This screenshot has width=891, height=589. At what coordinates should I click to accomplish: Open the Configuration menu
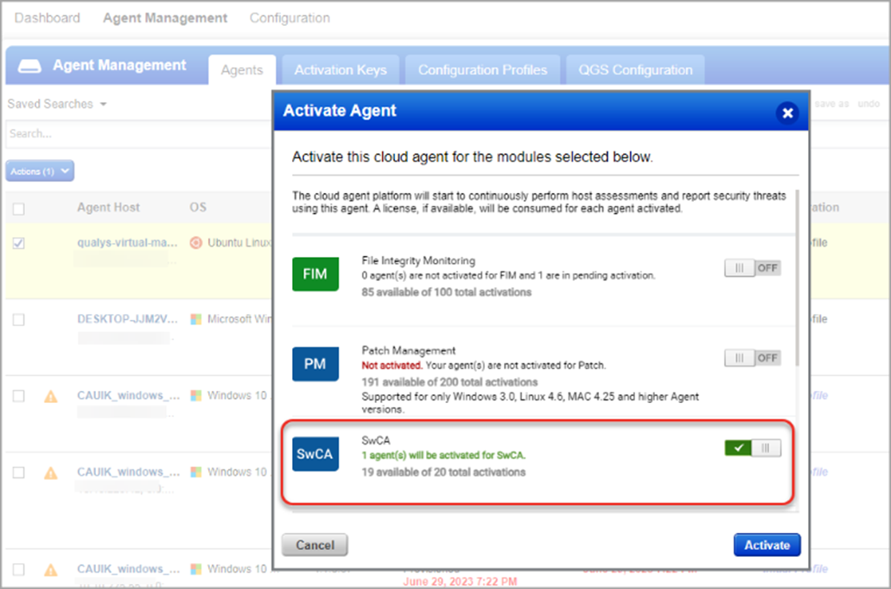(x=290, y=18)
